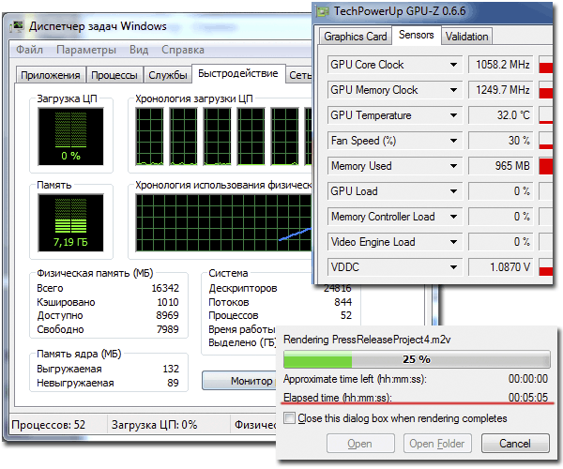This screenshot has width=563, height=469.
Task: Expand Video Engine Load dropdown
Action: (453, 242)
